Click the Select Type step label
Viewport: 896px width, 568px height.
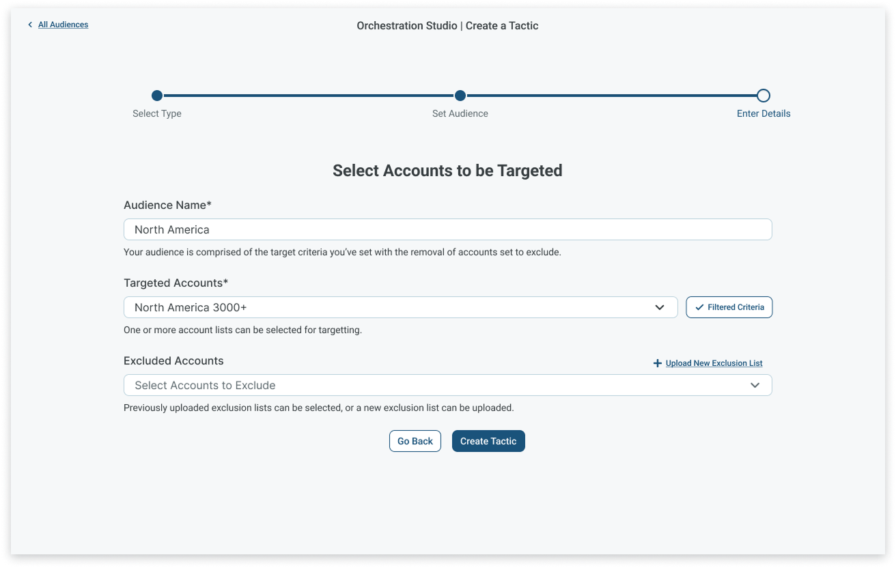(157, 113)
